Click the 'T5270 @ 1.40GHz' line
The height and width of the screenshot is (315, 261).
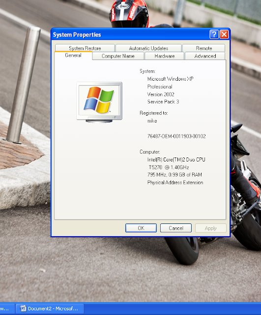point(169,167)
